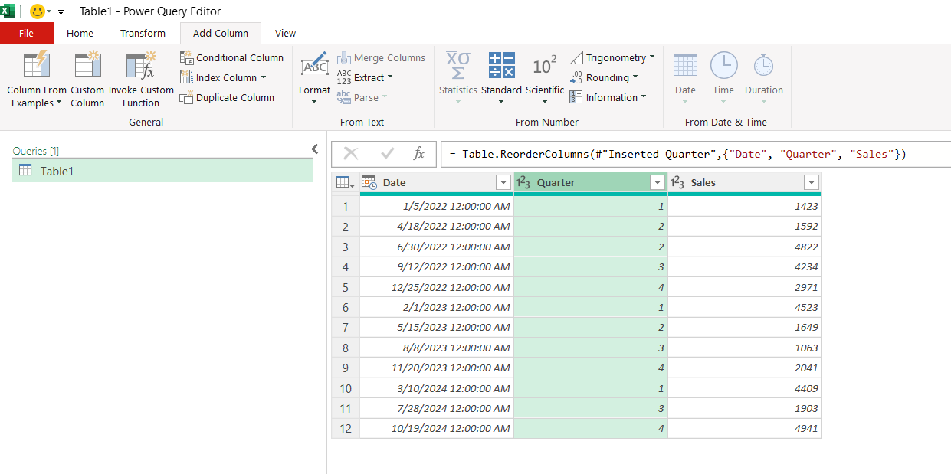Open the Statistics sigma icon
Viewport: 951px width, 474px height.
point(458,65)
